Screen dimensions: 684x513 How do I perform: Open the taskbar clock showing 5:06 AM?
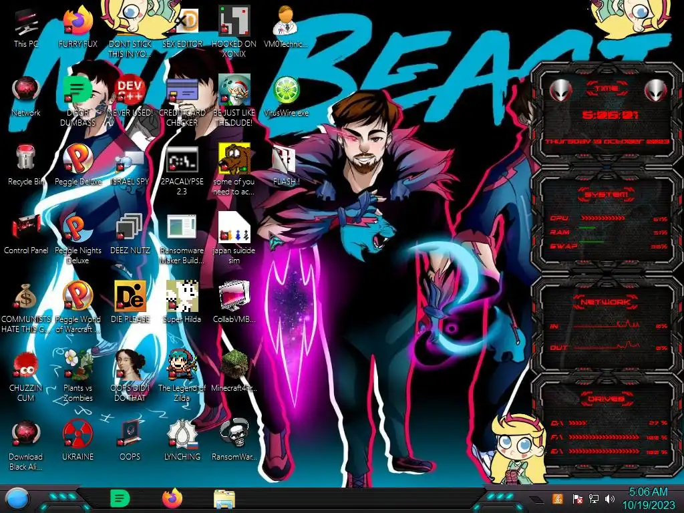point(648,498)
